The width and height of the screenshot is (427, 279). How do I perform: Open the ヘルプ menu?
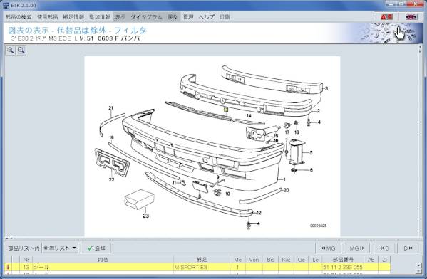point(207,17)
